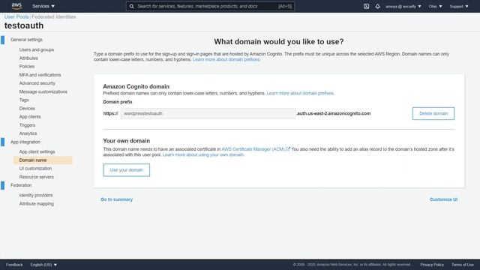
Task: Click the Use your domain button
Action: (127, 170)
